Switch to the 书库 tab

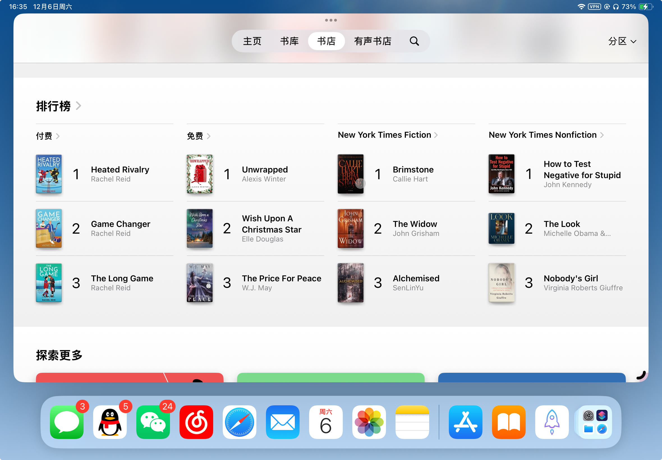[289, 41]
